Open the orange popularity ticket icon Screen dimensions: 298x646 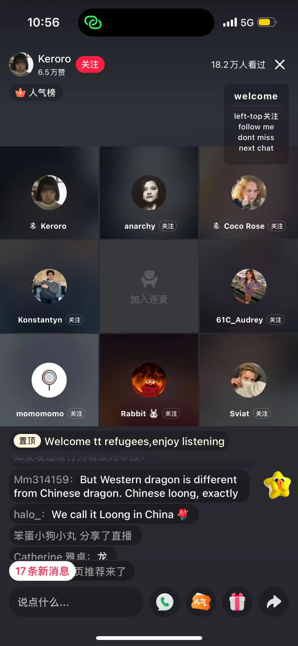click(x=201, y=602)
